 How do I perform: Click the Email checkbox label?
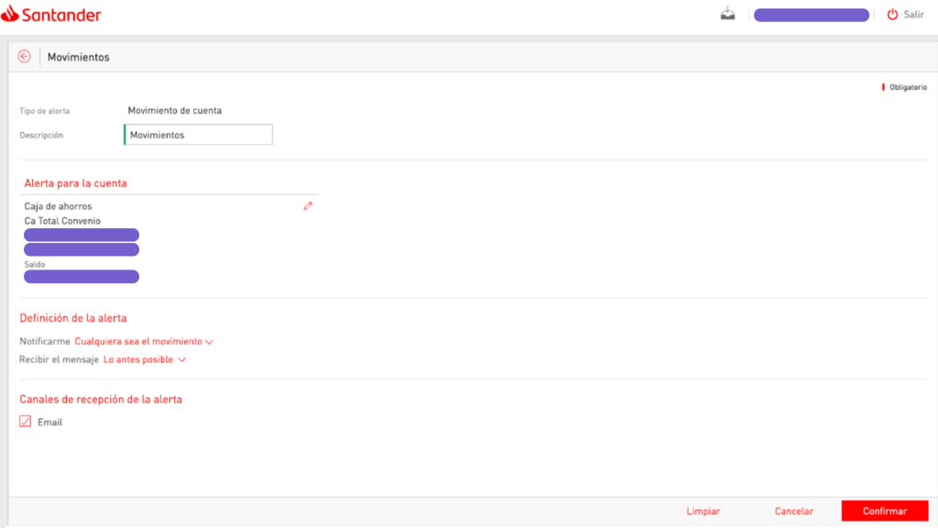coord(49,422)
